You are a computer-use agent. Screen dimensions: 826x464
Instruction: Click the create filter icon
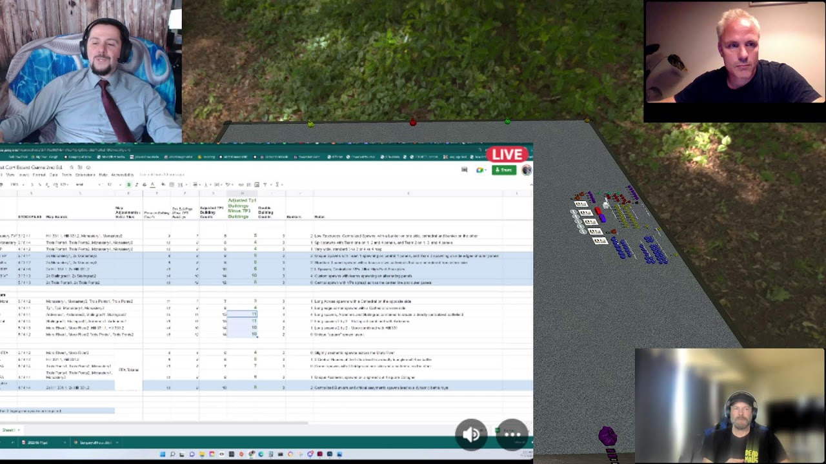[265, 184]
